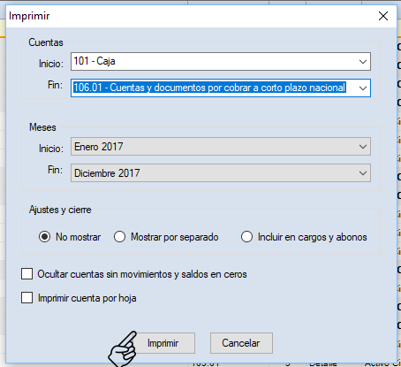Viewport: 401px width, 367px height.
Task: Click the '101 - Caja' account field
Action: point(221,62)
